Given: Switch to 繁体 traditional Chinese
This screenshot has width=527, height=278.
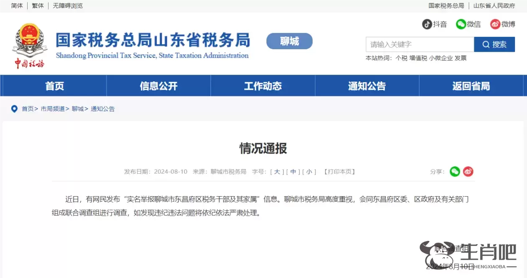Looking at the screenshot, I should tap(38, 6).
